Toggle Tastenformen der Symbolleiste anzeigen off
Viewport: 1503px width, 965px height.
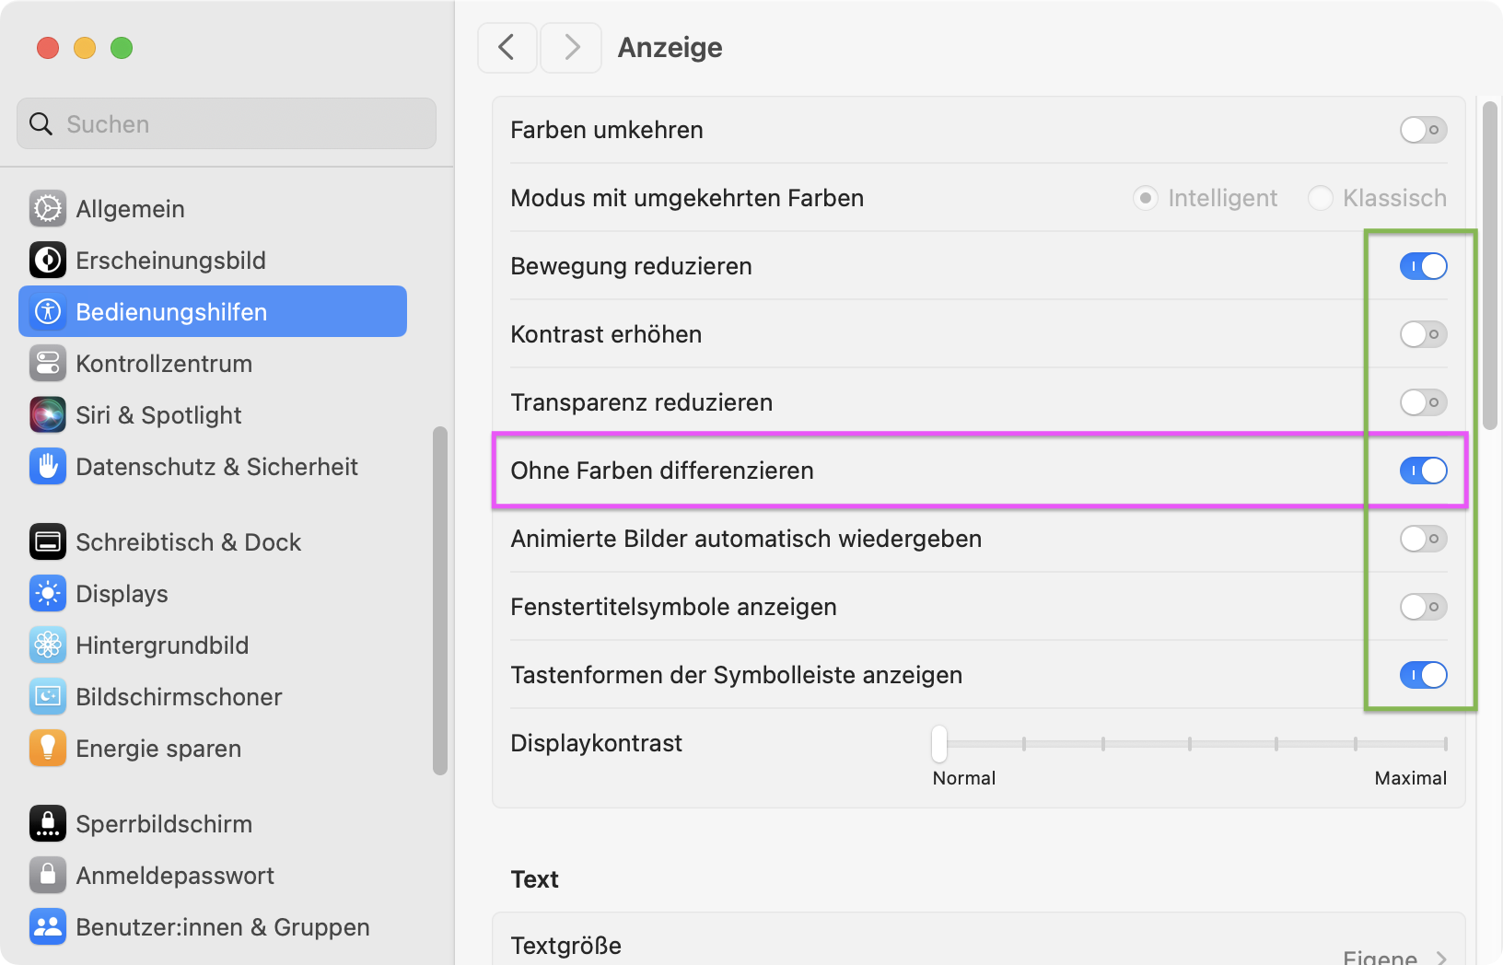1423,675
